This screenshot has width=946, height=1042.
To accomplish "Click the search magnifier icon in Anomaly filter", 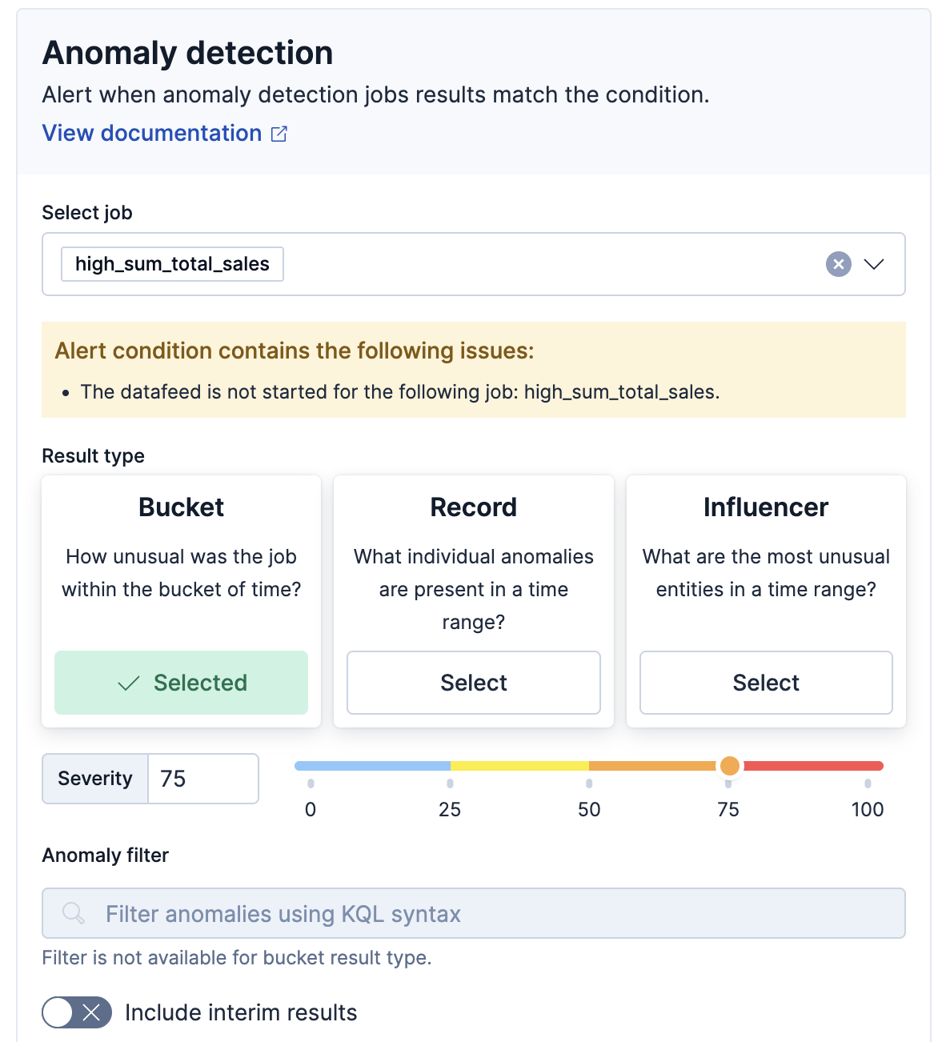I will 74,913.
